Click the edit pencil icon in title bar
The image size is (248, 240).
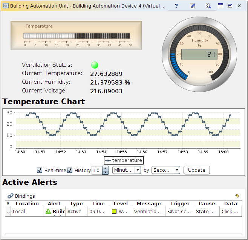(x=193, y=6)
